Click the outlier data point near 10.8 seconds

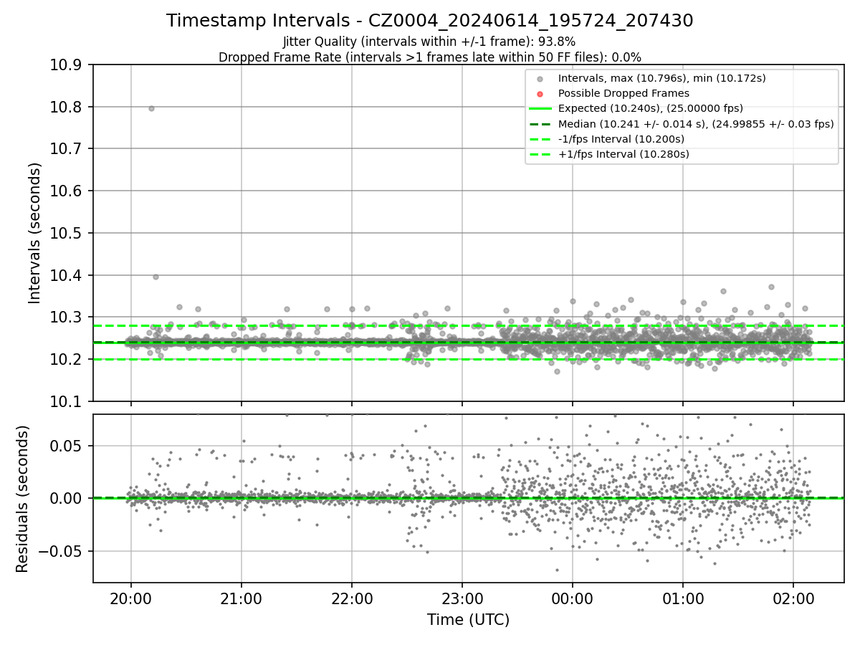click(151, 108)
